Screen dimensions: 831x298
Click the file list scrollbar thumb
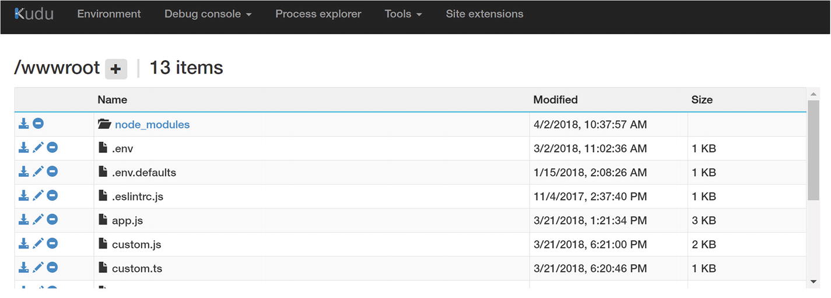click(814, 150)
